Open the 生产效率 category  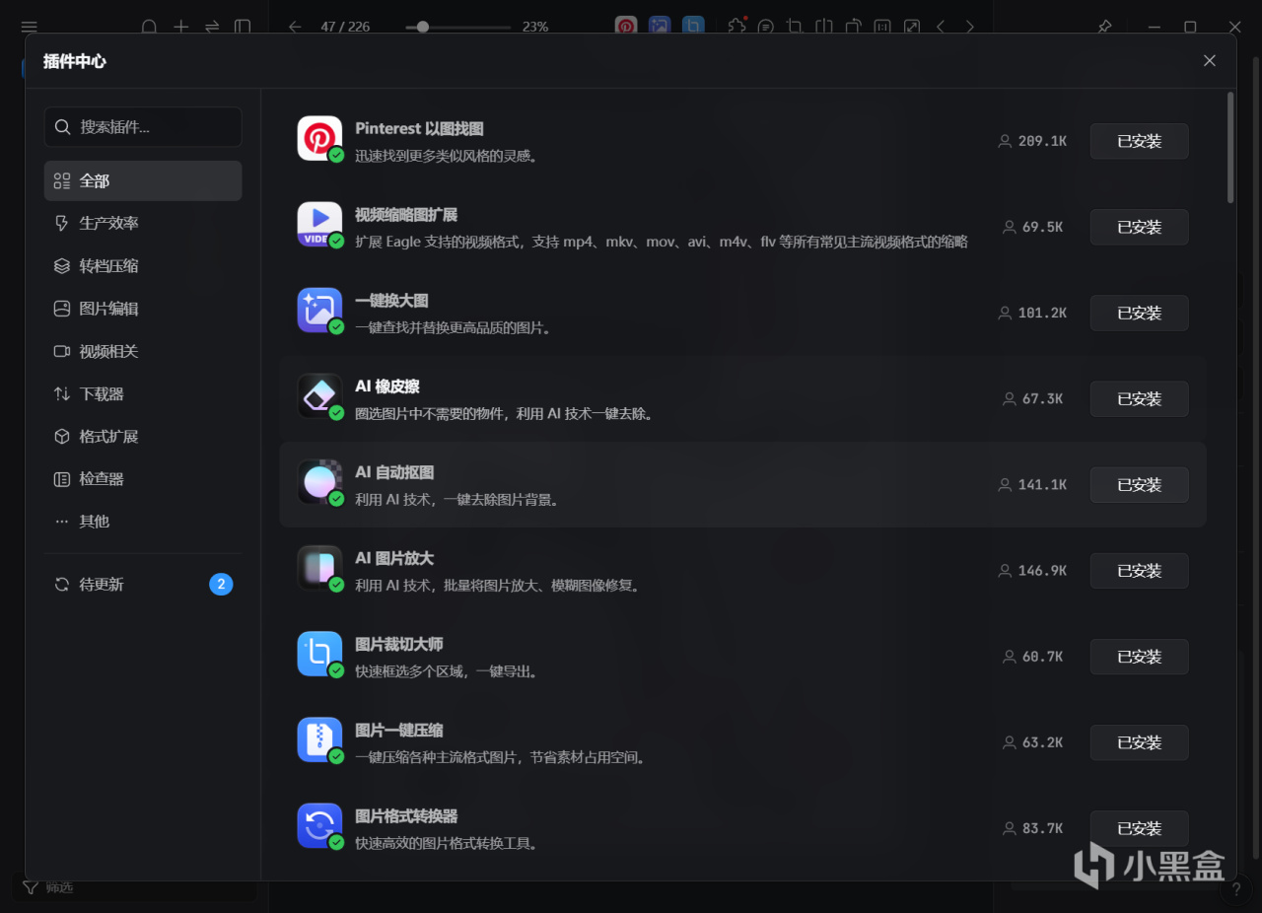pos(143,223)
